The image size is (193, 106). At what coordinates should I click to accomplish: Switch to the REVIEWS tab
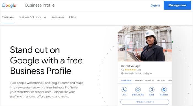(x=161, y=80)
